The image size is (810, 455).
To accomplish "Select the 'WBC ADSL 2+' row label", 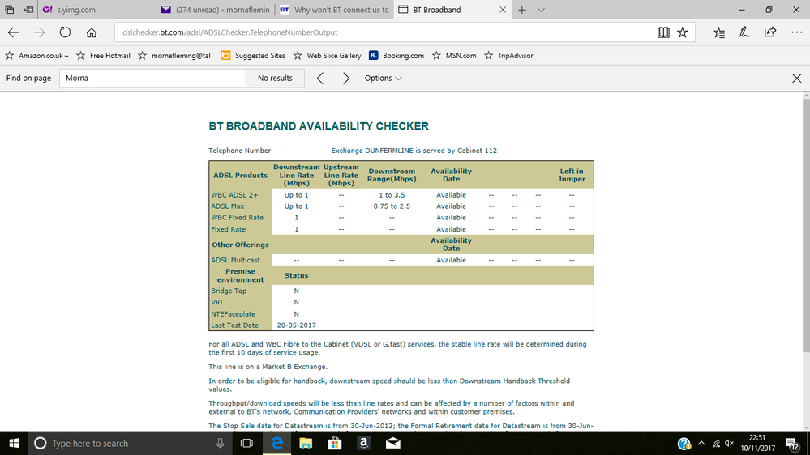I will (x=234, y=195).
